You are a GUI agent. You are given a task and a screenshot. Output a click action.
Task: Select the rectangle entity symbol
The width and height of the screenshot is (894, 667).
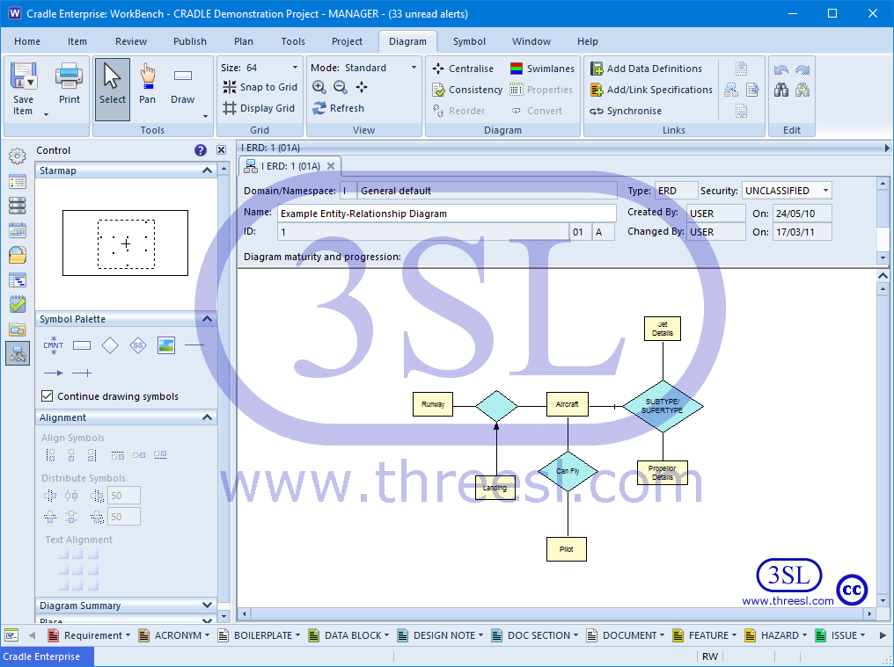[x=82, y=345]
